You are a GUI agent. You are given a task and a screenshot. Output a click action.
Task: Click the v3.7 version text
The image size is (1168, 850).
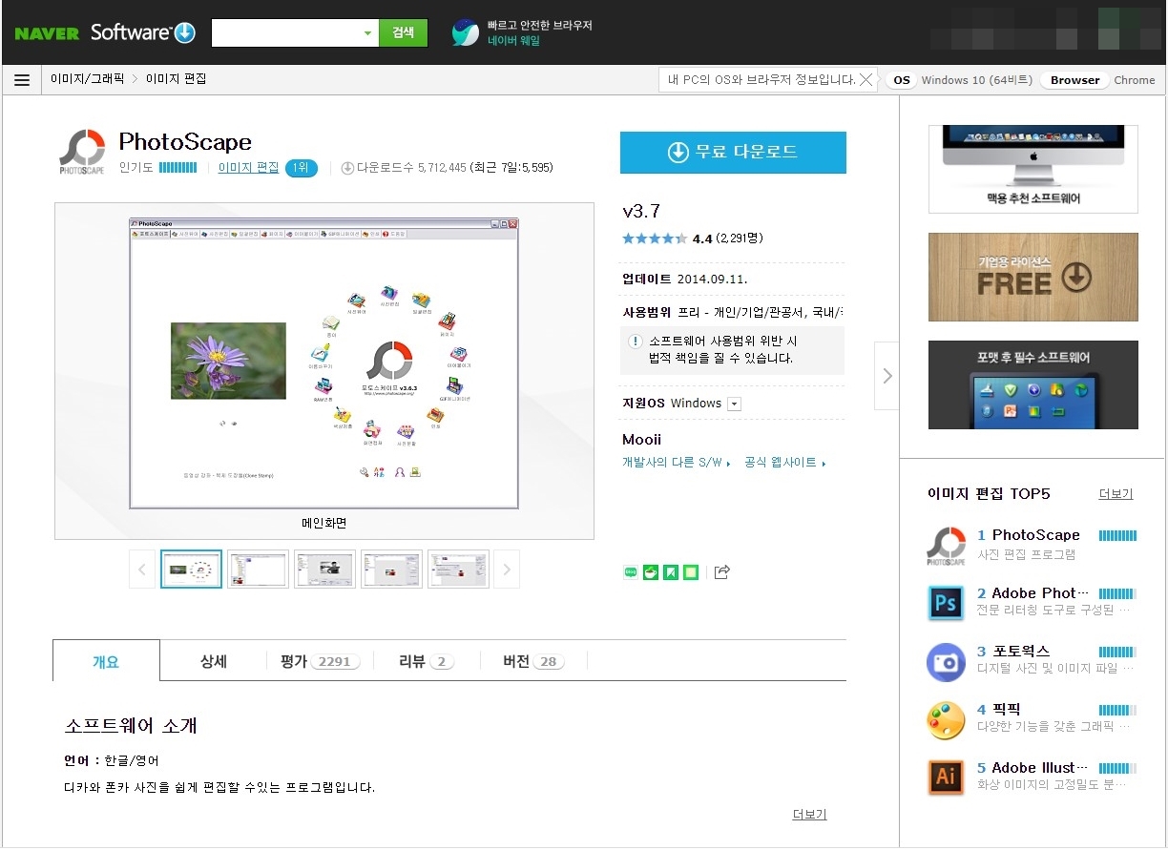[x=640, y=211]
